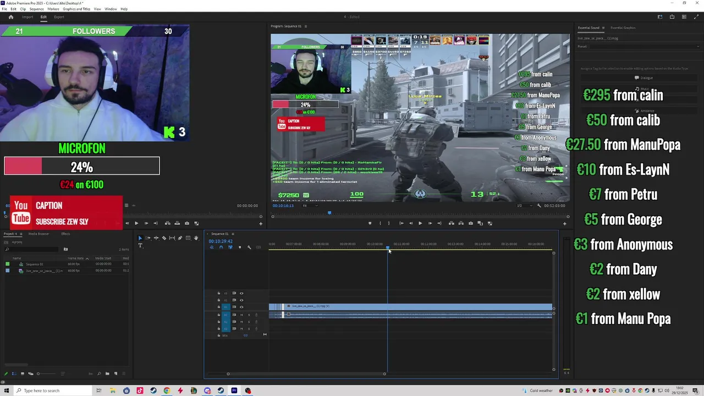
Task: Toggle snap in timeline
Action: [221, 248]
